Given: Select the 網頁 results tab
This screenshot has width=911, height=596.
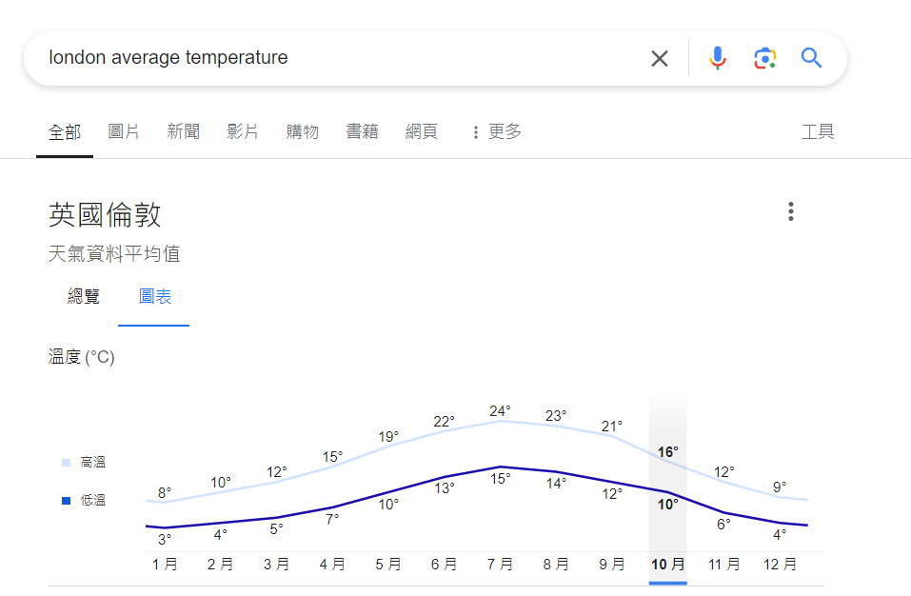Looking at the screenshot, I should coord(421,132).
